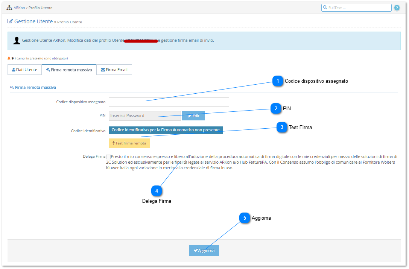Click the user icon on Dati Utente tab
This screenshot has height=269, width=409.
pyautogui.click(x=14, y=70)
